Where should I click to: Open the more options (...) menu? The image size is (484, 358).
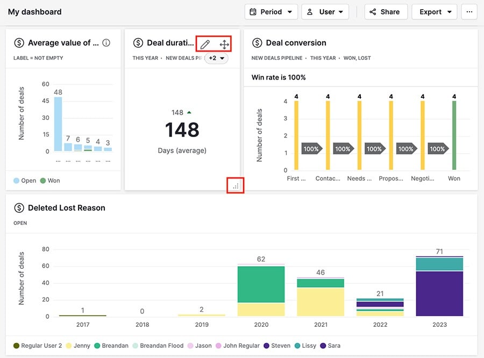tap(469, 11)
